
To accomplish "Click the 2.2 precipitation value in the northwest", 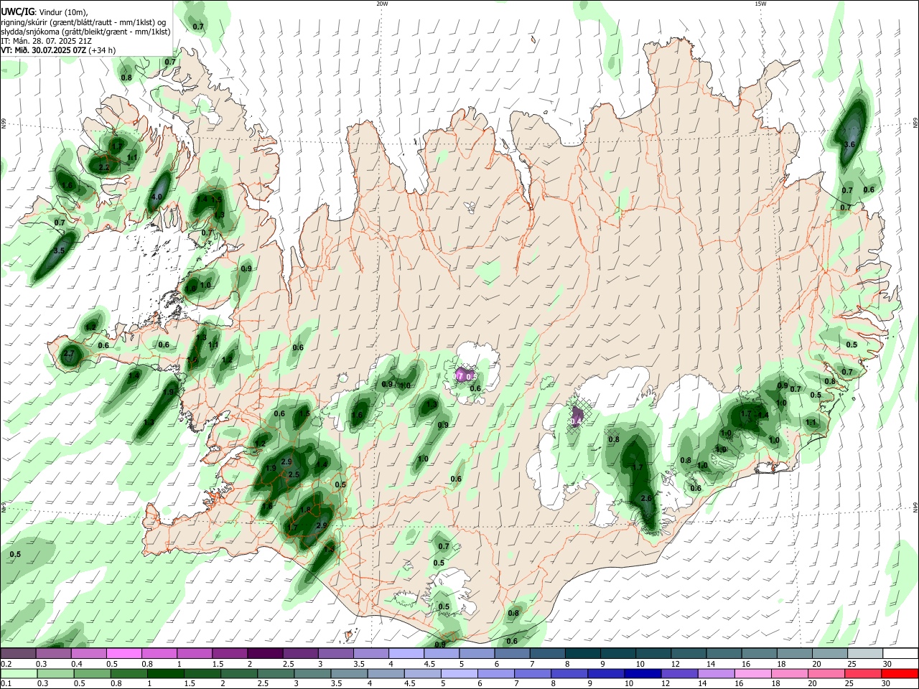I will (x=104, y=167).
